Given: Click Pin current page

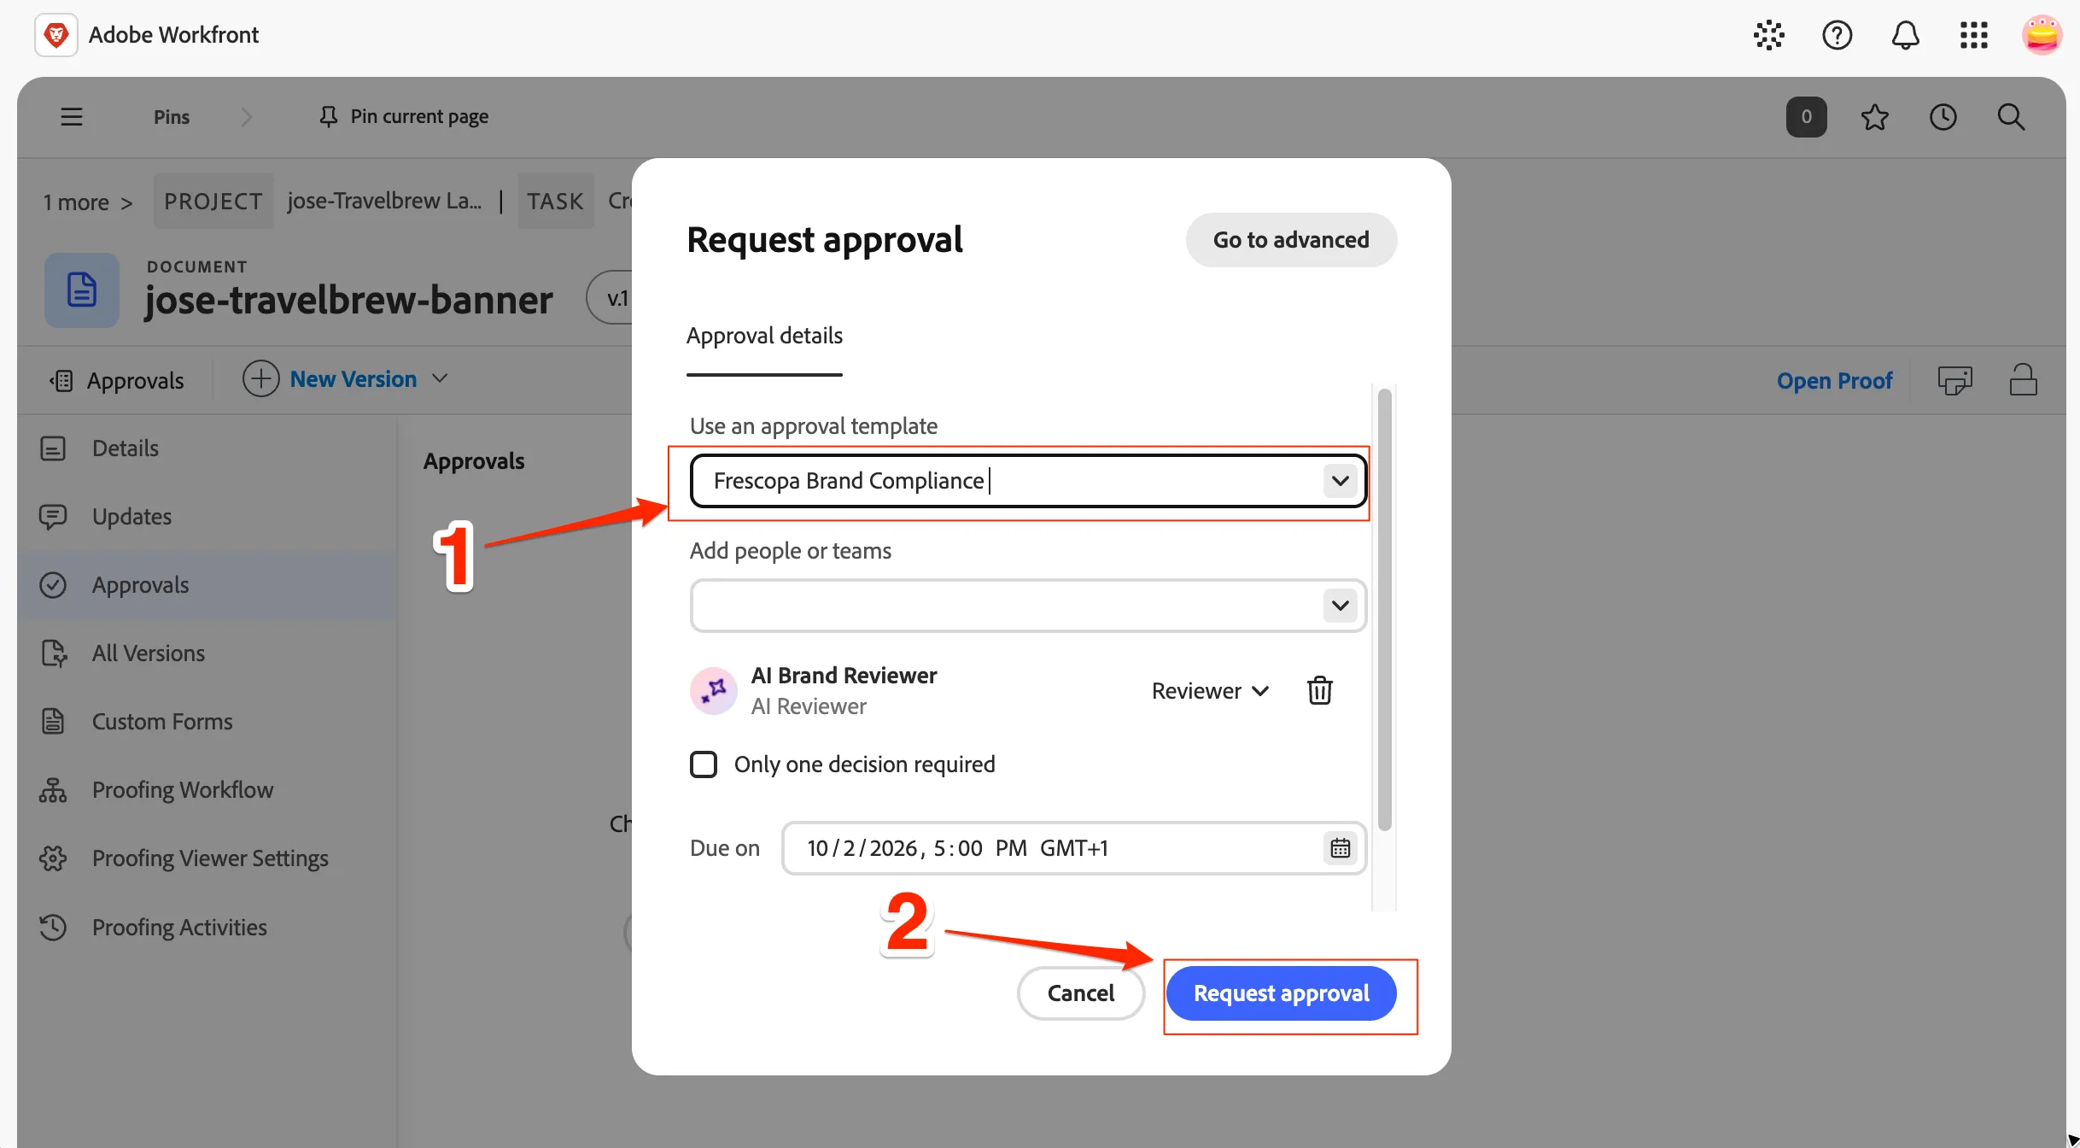Looking at the screenshot, I should [403, 116].
